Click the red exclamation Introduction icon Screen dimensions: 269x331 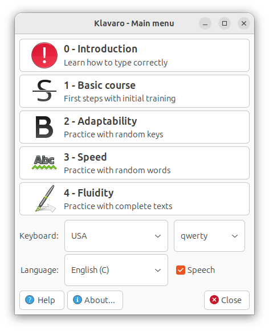44,55
